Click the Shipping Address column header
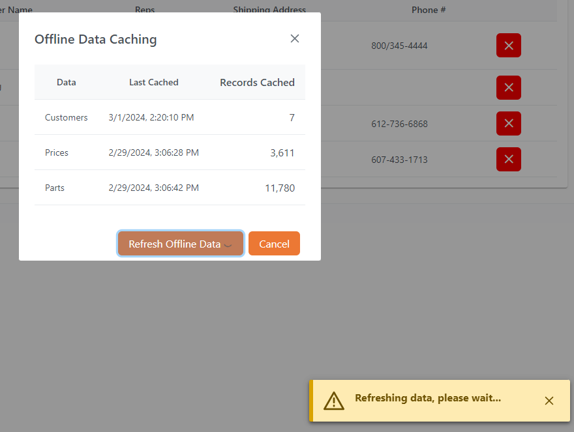 pos(269,10)
